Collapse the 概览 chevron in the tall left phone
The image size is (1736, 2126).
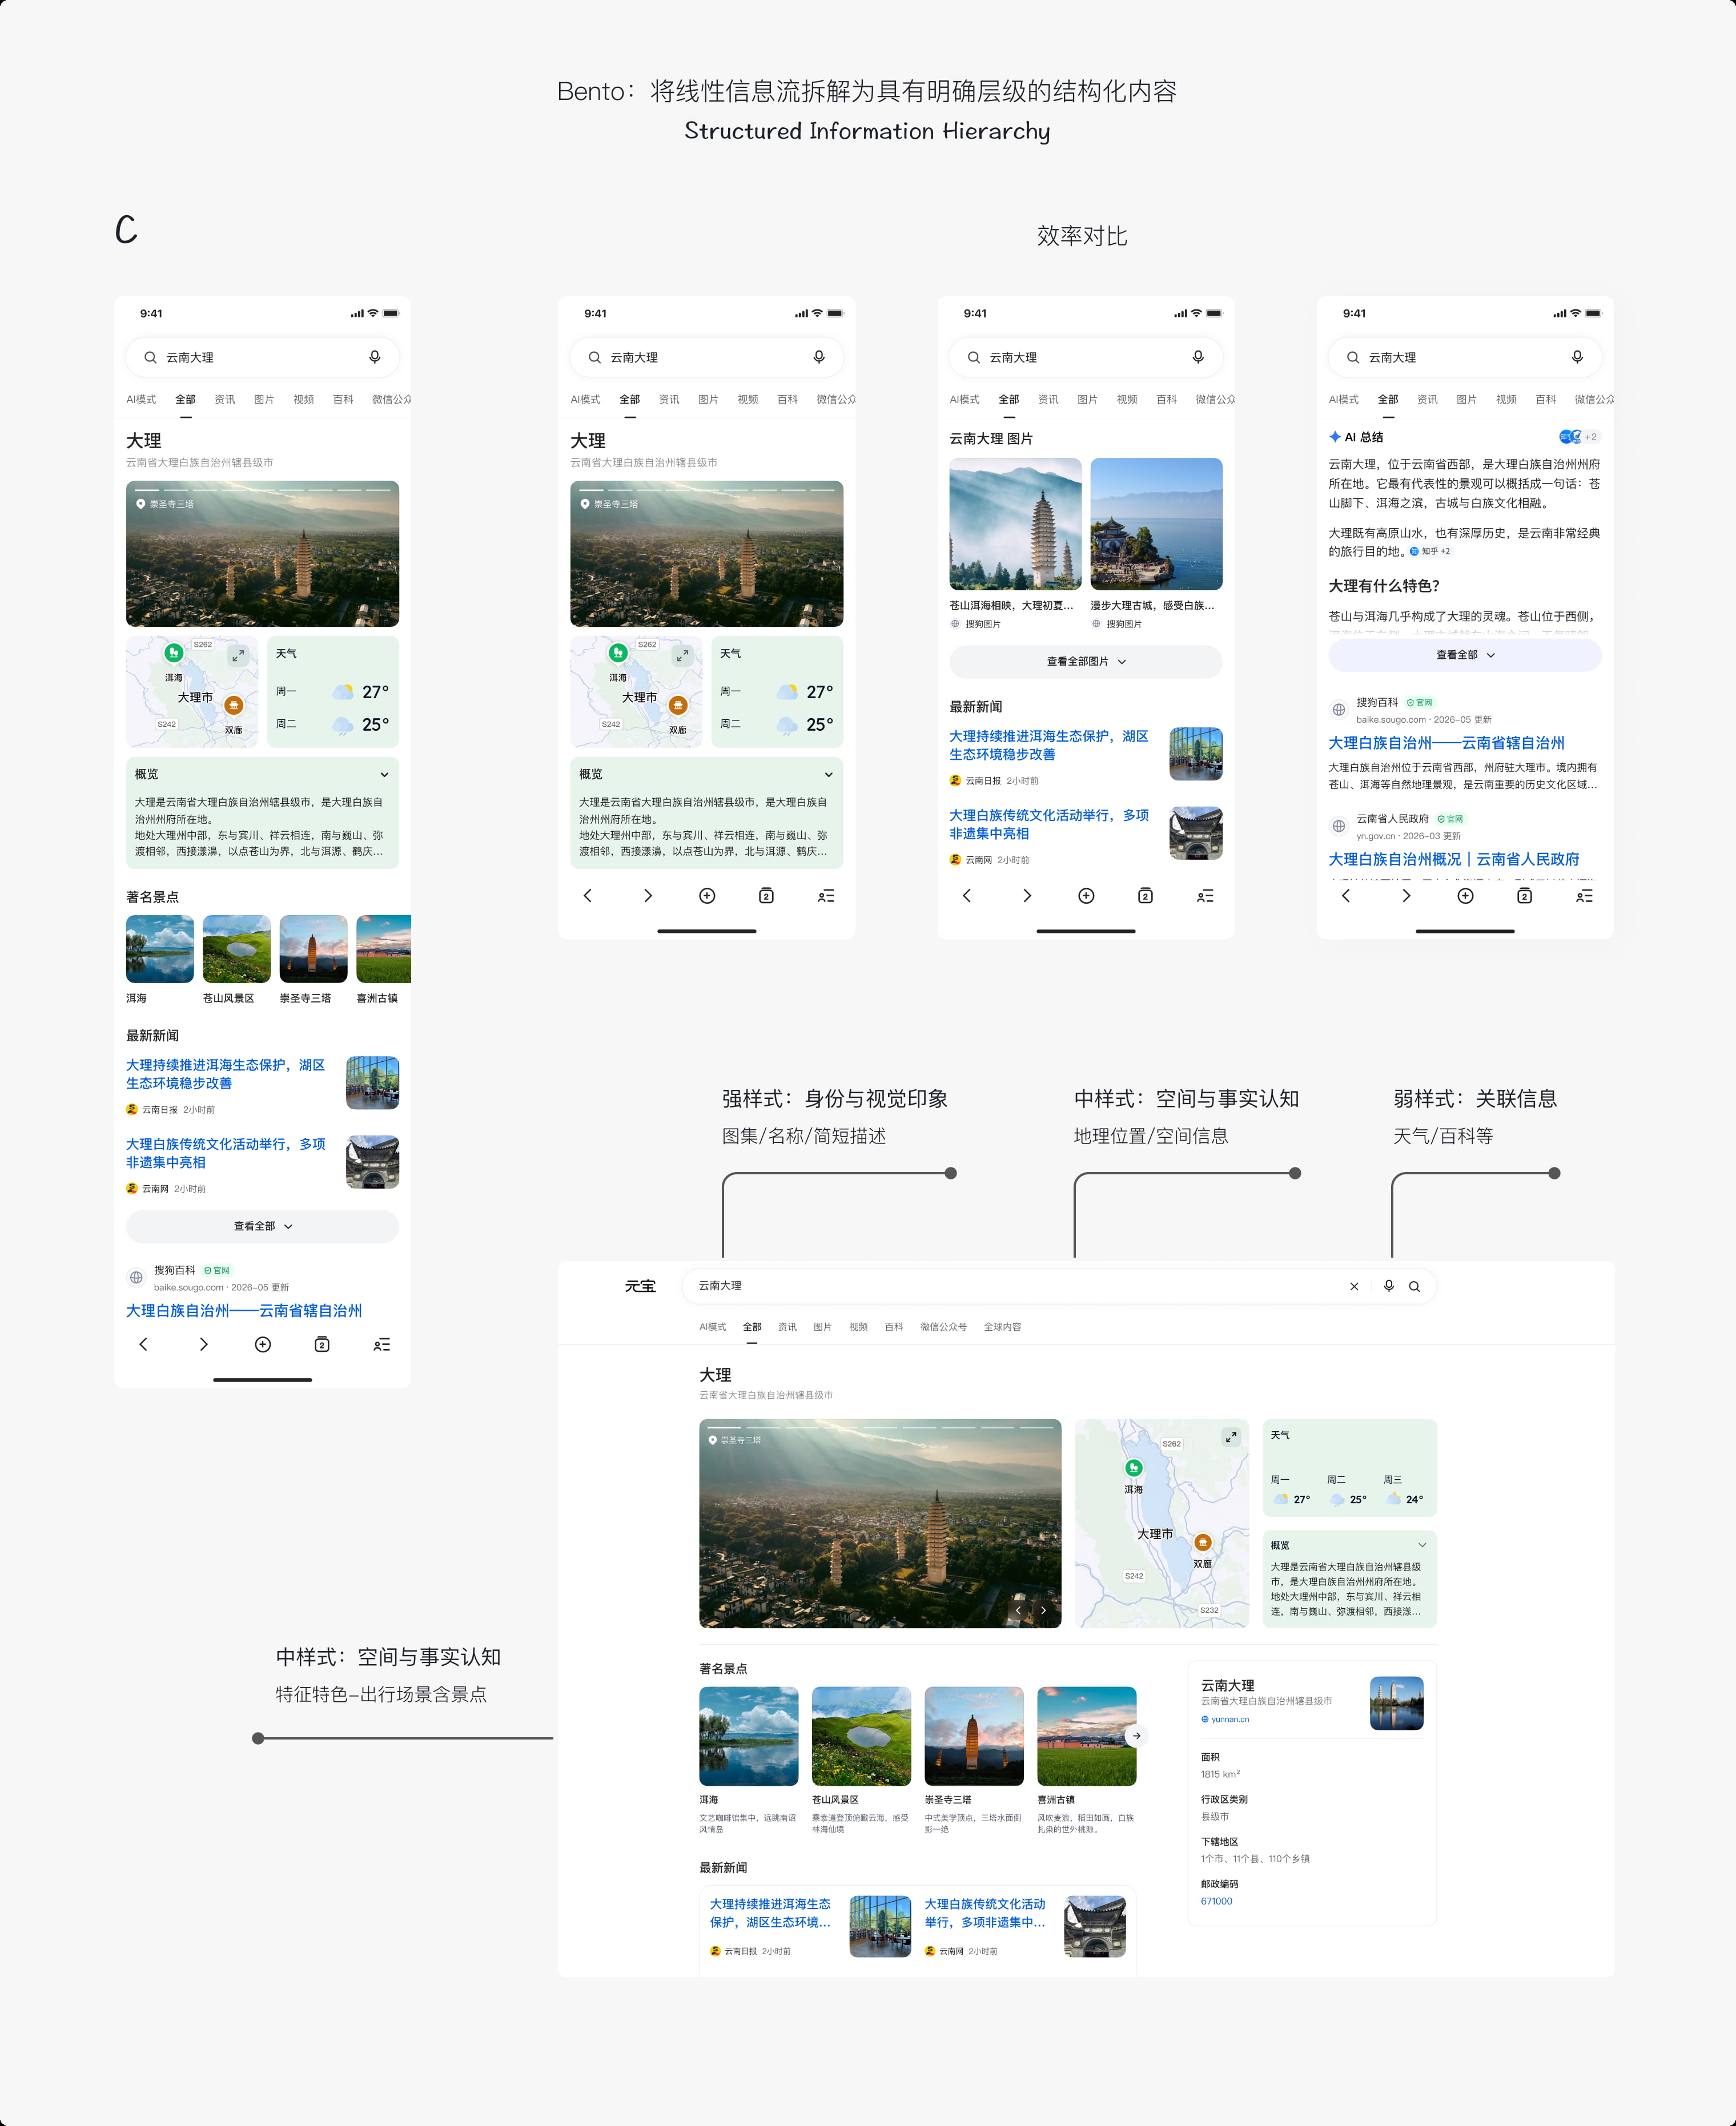[x=384, y=775]
